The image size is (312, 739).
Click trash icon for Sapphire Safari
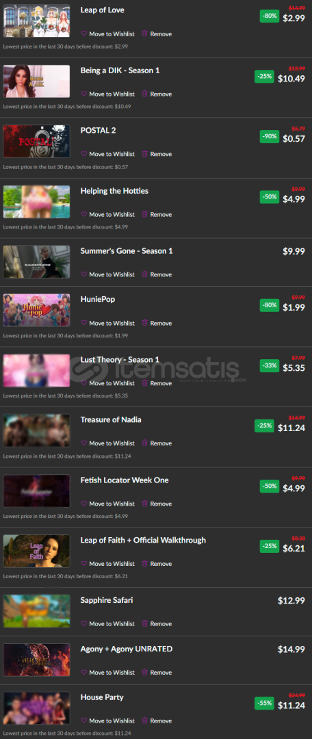pos(145,623)
